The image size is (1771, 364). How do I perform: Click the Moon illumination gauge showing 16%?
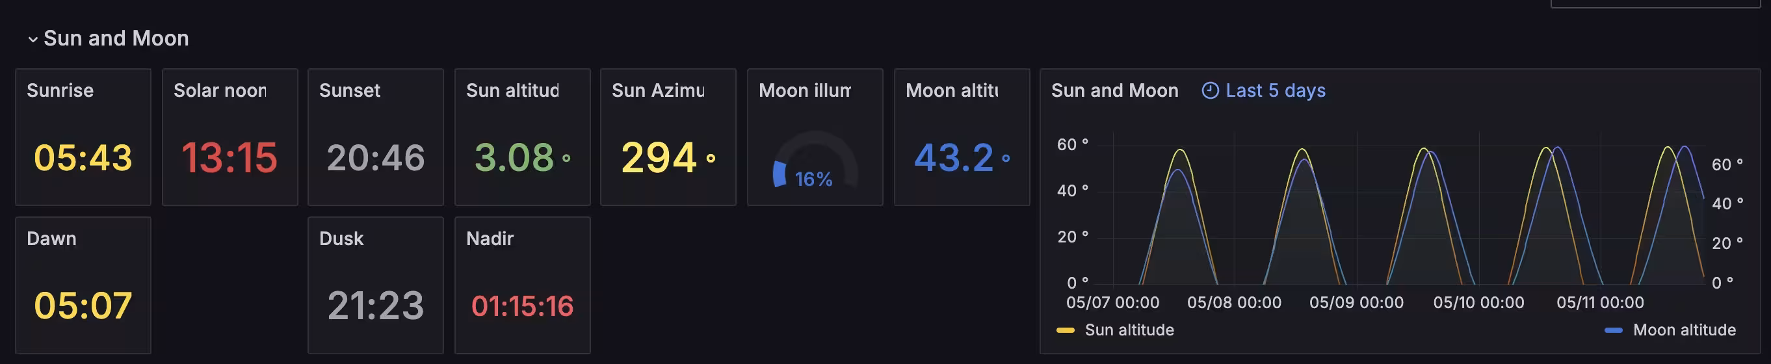815,161
